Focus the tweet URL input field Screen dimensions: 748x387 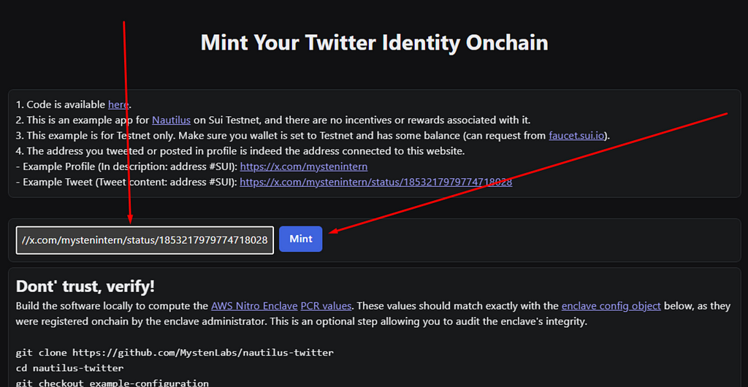[145, 240]
